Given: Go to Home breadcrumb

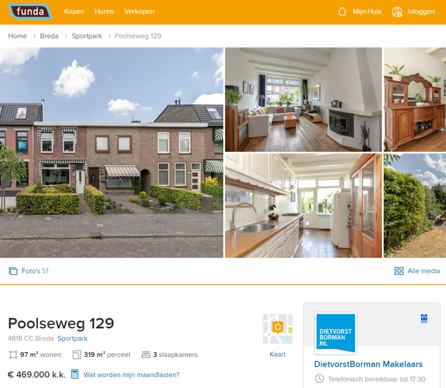Looking at the screenshot, I should point(18,36).
